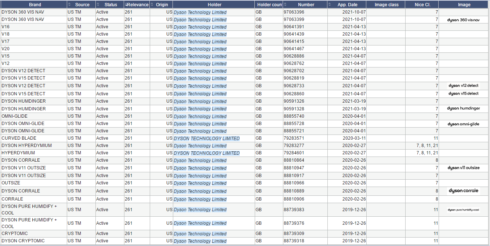Open Dyson Technology Limited link for V16 row

(200, 27)
